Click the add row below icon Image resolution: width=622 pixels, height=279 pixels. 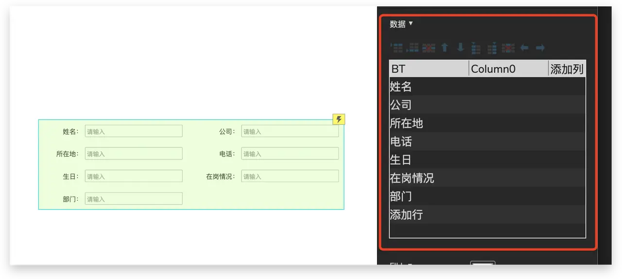(x=413, y=48)
